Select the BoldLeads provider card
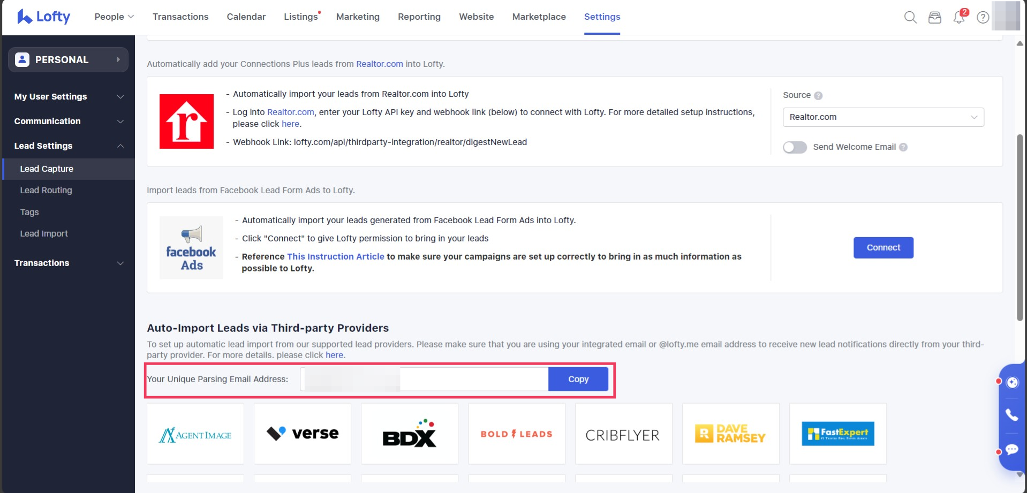Viewport: 1027px width, 493px height. point(516,434)
